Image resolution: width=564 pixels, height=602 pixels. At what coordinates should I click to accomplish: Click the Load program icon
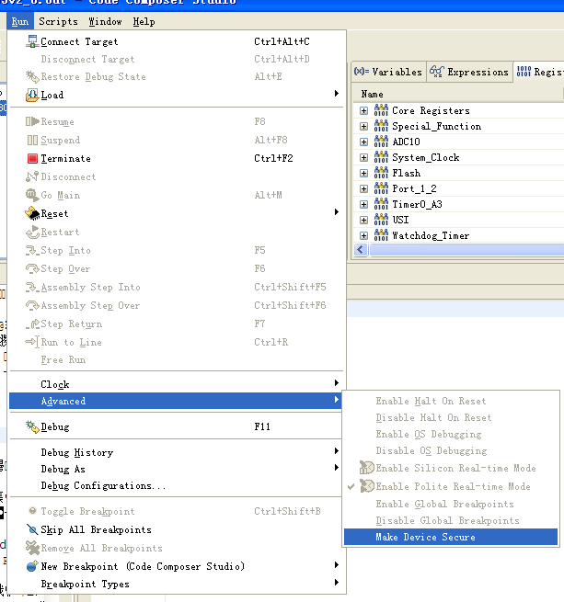32,95
